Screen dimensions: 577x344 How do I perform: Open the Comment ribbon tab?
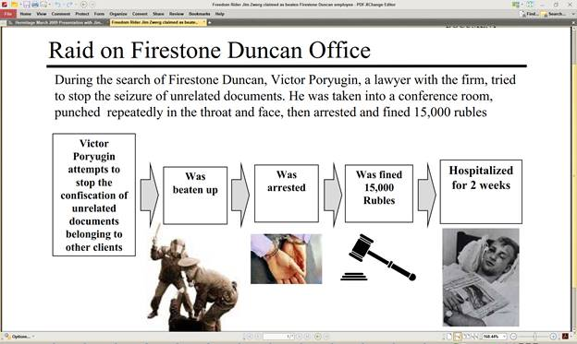click(x=61, y=14)
